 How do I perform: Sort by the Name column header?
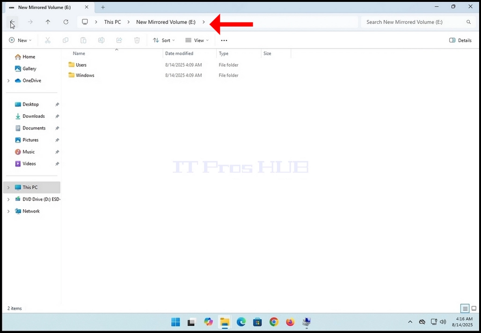click(x=79, y=54)
